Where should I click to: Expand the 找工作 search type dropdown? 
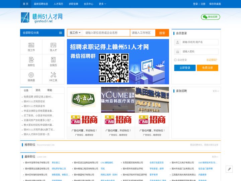[75, 33]
